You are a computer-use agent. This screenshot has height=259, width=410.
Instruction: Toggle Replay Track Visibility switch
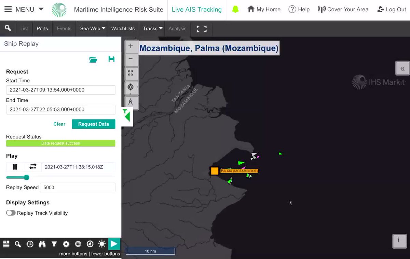[11, 213]
